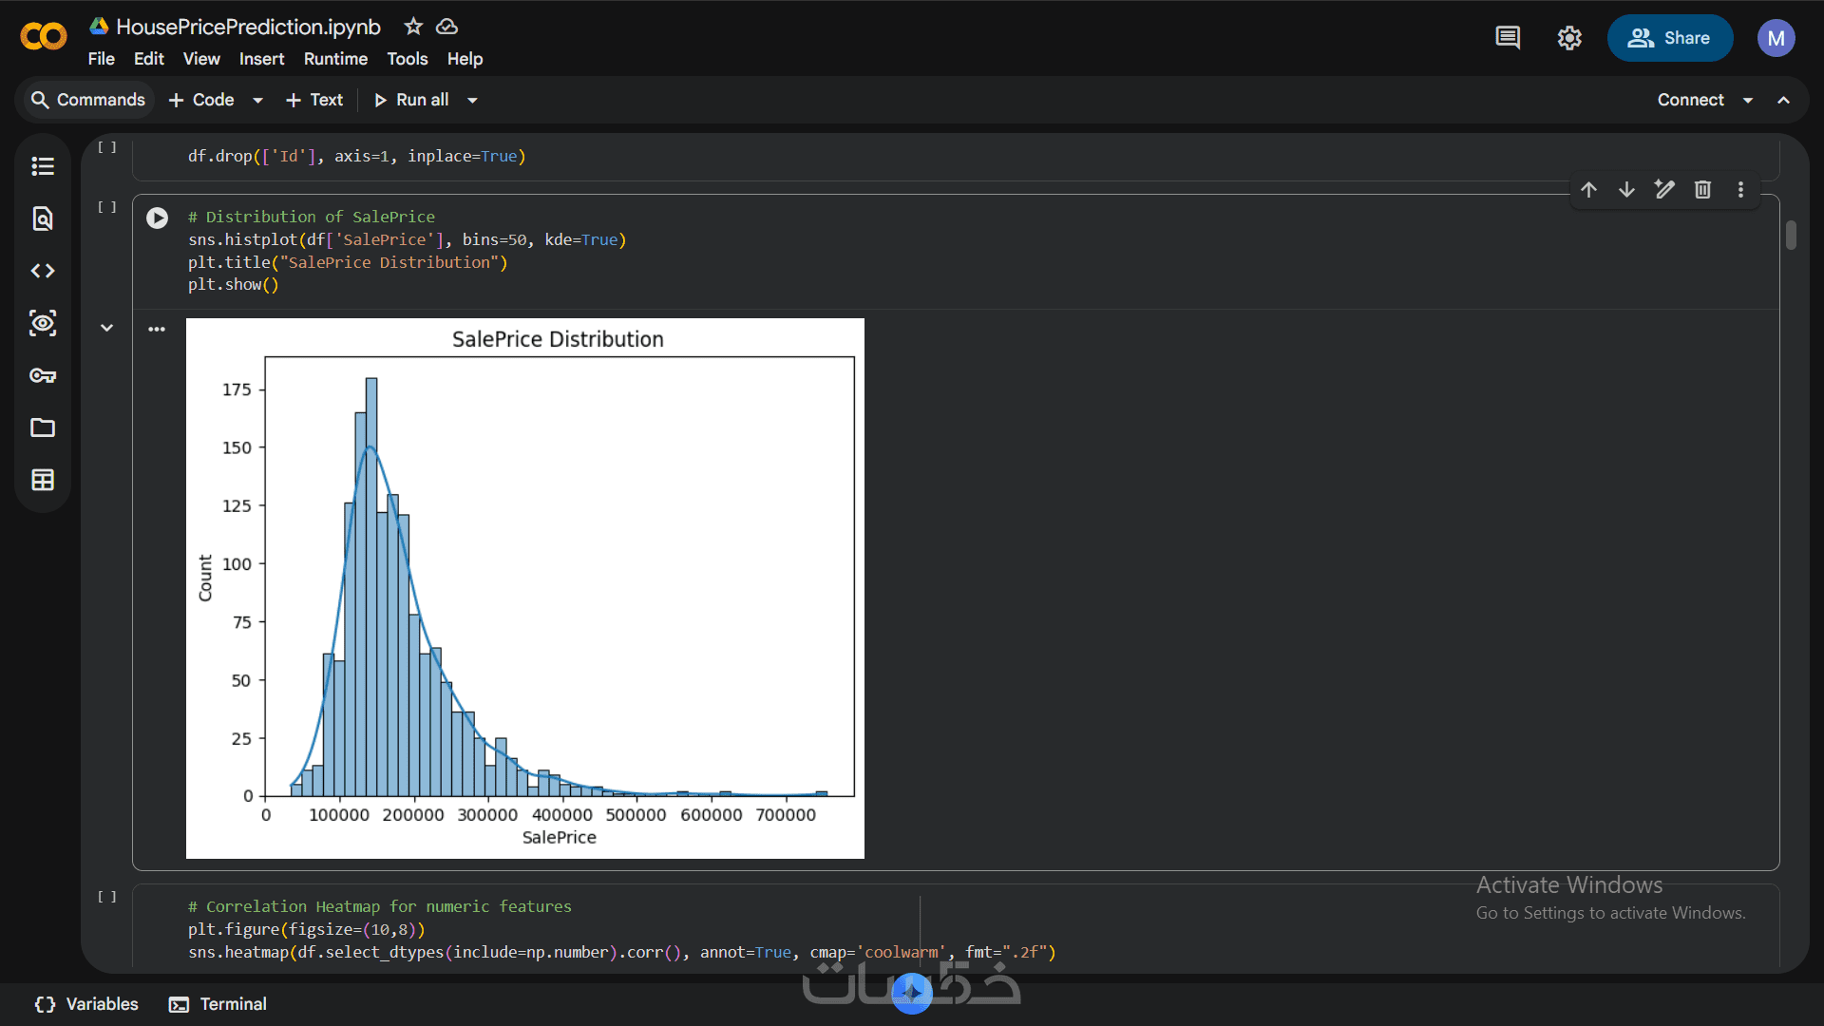
Task: Open the Secrets key panel
Action: 43,375
